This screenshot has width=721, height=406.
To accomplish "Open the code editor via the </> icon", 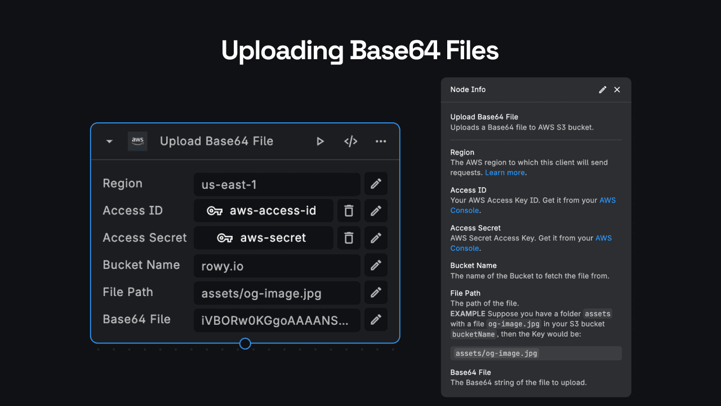I will [x=350, y=141].
